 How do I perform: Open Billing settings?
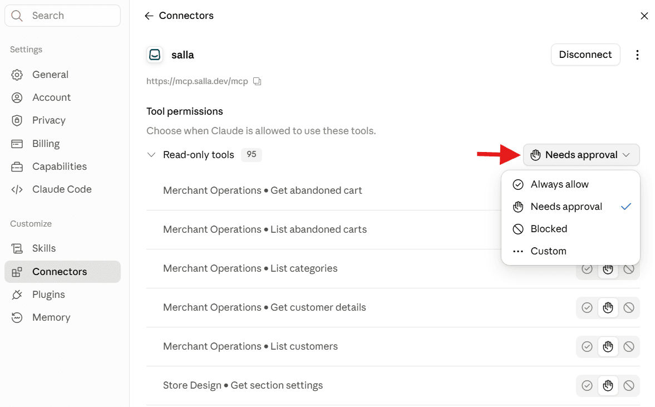tap(62, 144)
